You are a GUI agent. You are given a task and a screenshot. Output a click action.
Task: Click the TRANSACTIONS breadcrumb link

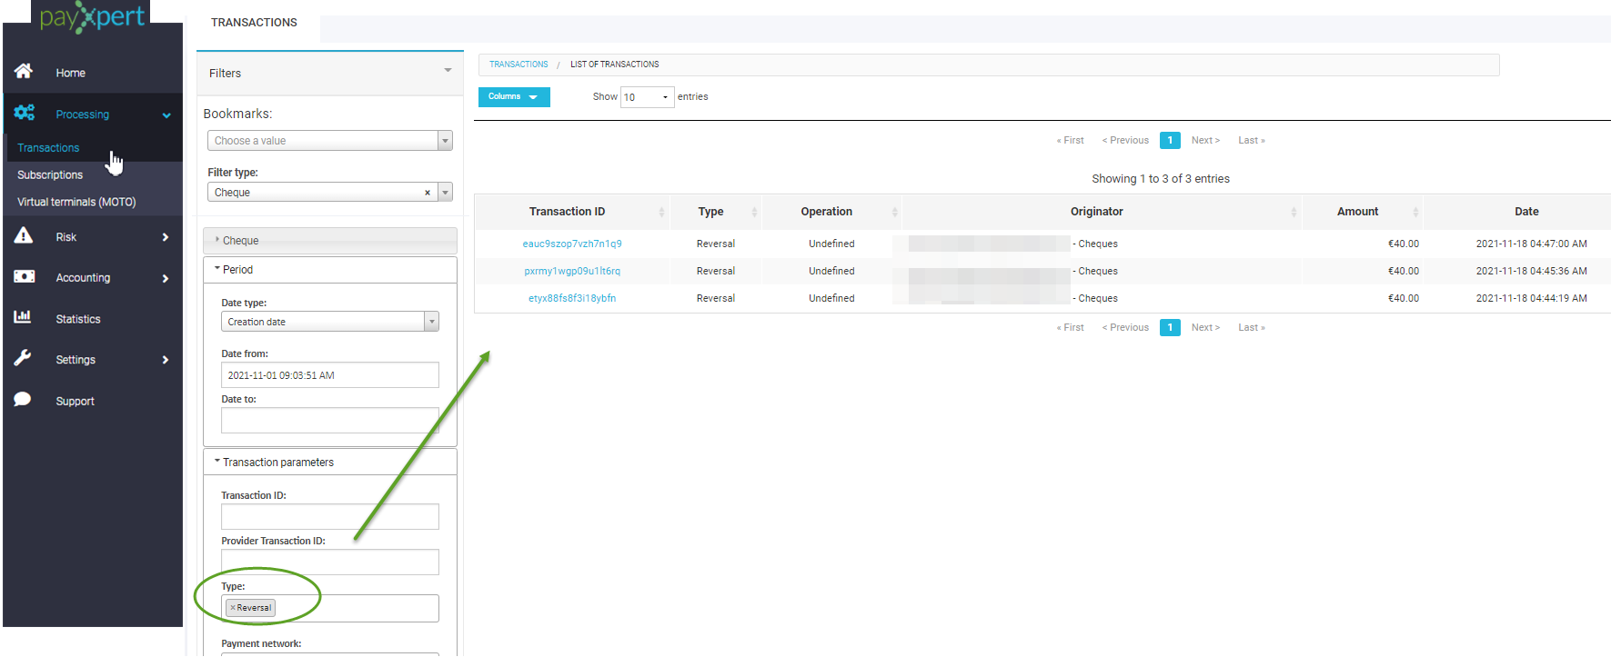519,65
